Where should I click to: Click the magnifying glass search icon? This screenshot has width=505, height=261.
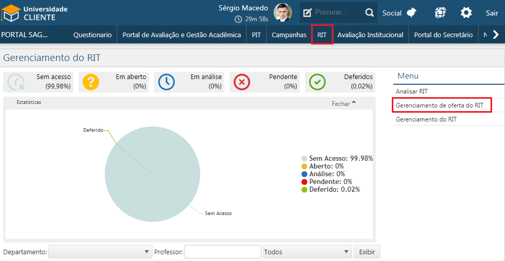(x=370, y=12)
